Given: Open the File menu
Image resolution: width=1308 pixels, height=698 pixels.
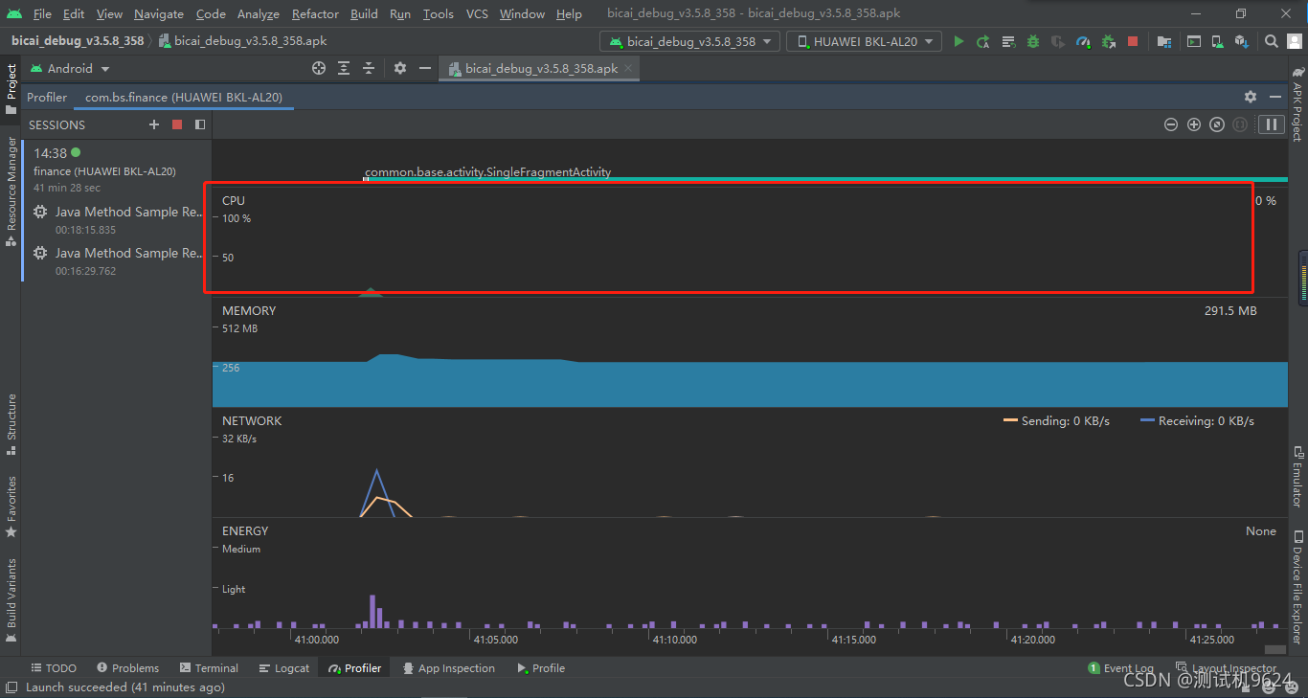Looking at the screenshot, I should [42, 13].
